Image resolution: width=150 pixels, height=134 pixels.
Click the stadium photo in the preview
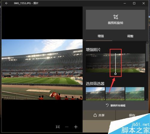click(x=42, y=70)
